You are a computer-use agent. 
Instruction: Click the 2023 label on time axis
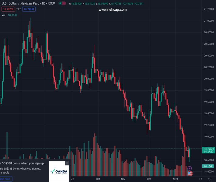tap(175, 179)
